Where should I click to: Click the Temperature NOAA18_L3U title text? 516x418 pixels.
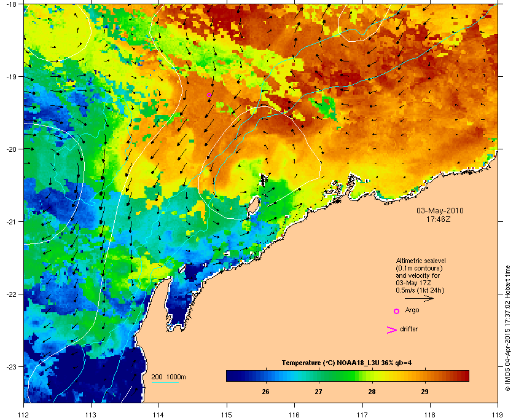point(347,363)
